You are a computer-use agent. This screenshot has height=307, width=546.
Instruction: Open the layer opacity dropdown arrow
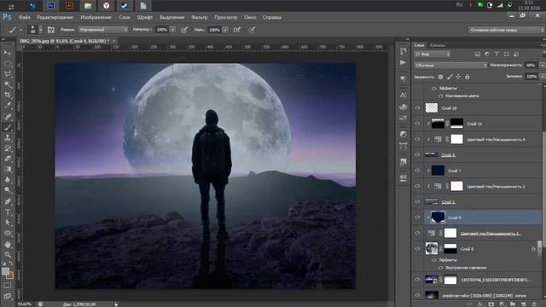coord(542,65)
